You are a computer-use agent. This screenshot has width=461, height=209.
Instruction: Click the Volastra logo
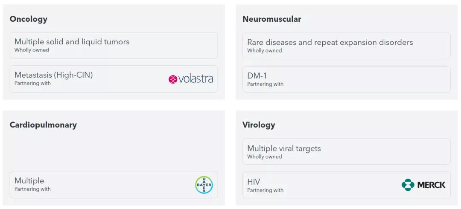coord(190,79)
